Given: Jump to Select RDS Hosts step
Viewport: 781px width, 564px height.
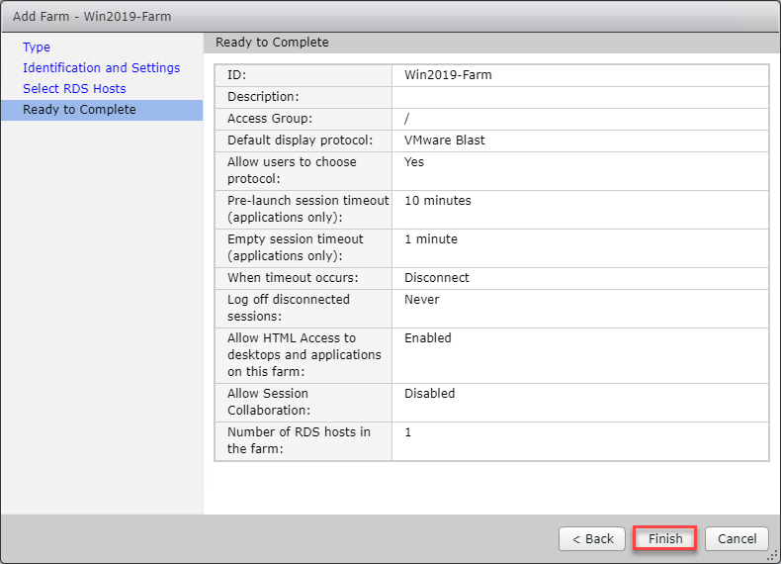Looking at the screenshot, I should [x=74, y=88].
